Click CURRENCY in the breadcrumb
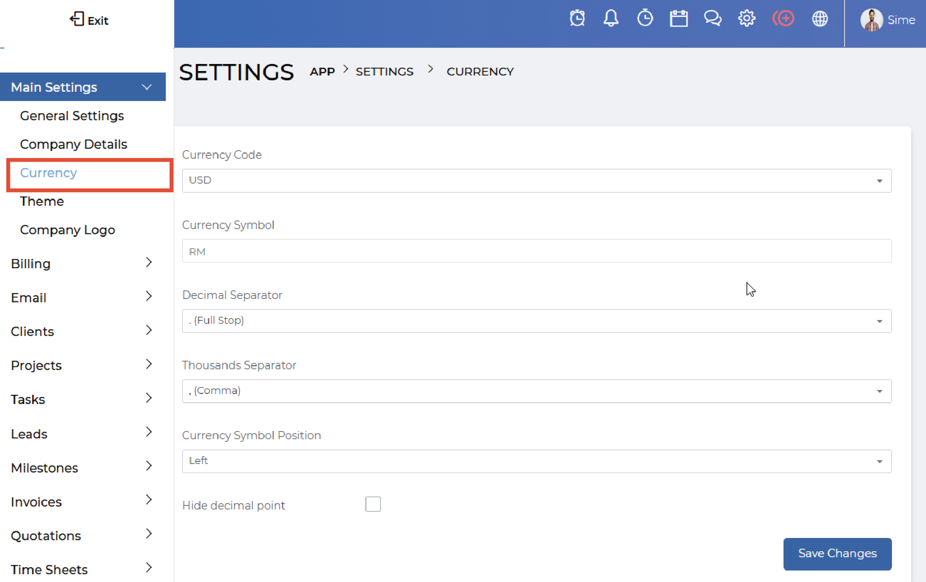This screenshot has width=926, height=582. (x=480, y=72)
